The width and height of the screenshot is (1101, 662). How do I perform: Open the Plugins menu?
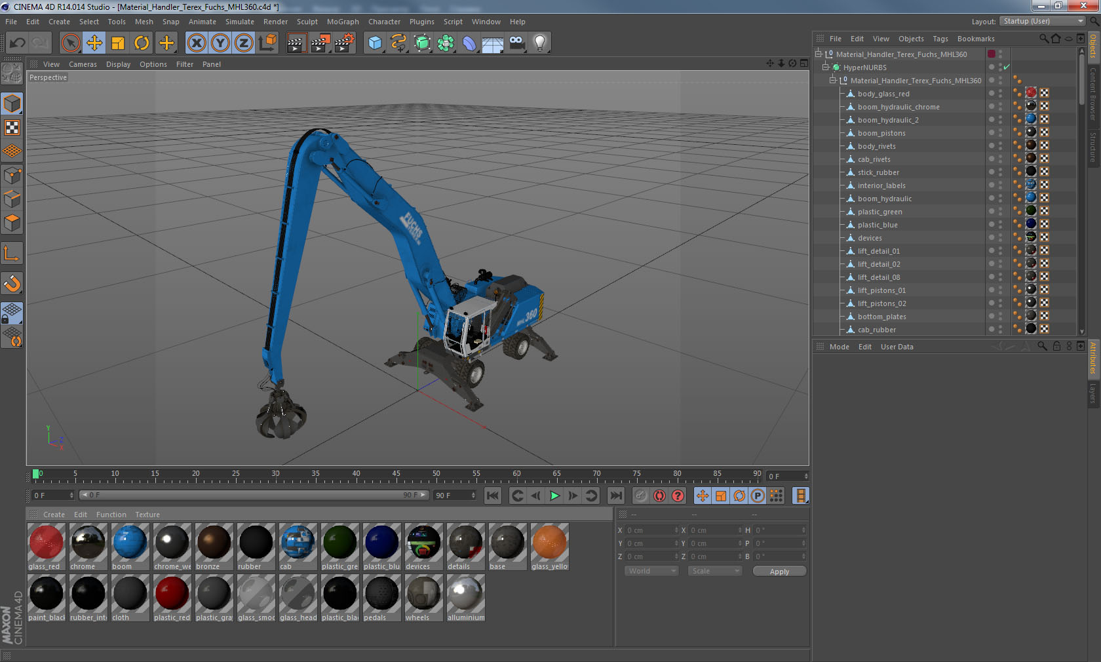coord(422,22)
